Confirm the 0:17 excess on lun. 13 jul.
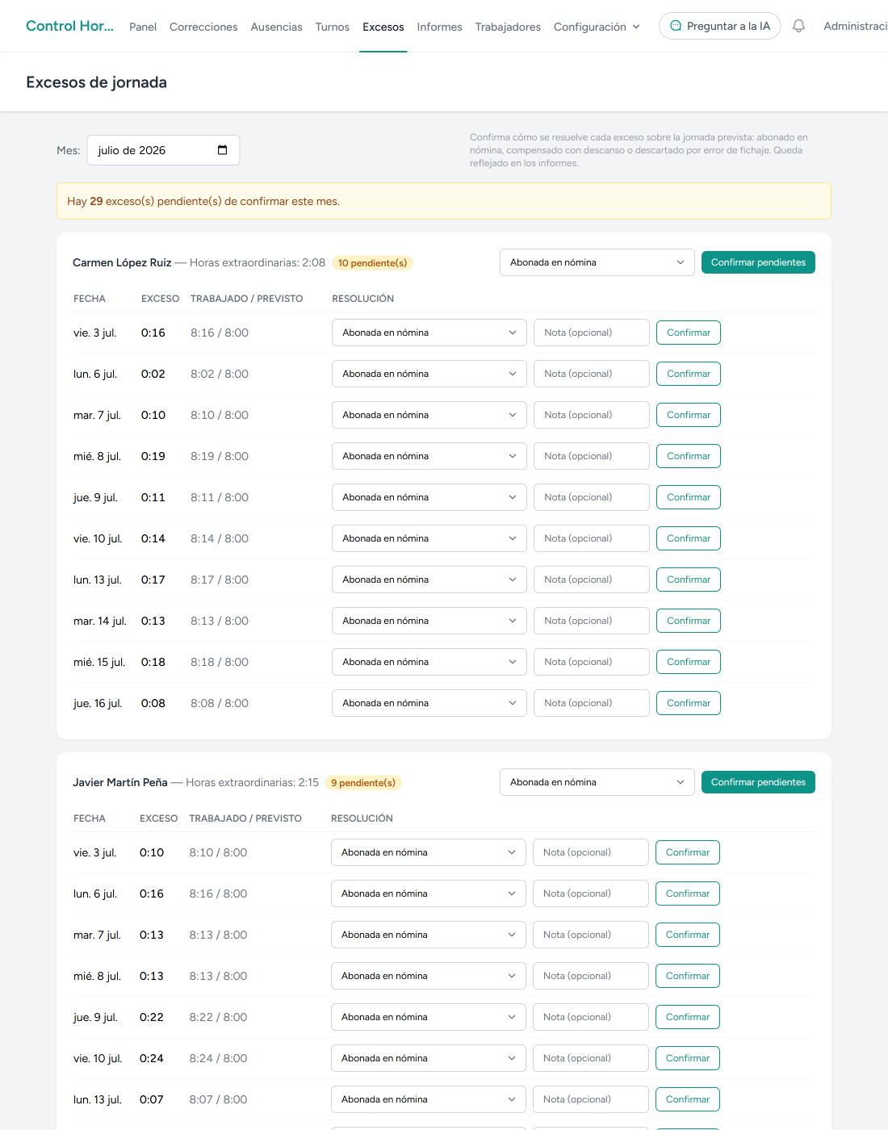 tap(689, 580)
